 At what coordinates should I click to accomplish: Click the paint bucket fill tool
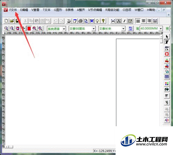[167, 89]
